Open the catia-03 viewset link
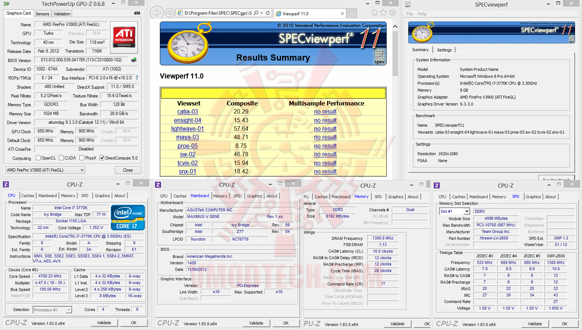This screenshot has height=330, width=582. click(188, 112)
